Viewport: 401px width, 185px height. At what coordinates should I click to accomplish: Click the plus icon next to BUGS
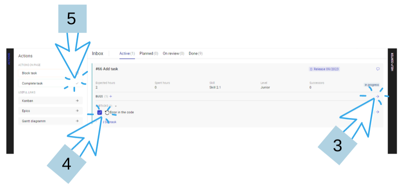[x=111, y=97]
